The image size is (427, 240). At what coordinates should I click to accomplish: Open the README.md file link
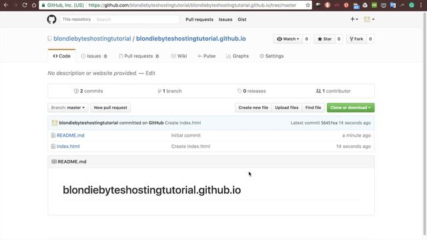(x=71, y=135)
